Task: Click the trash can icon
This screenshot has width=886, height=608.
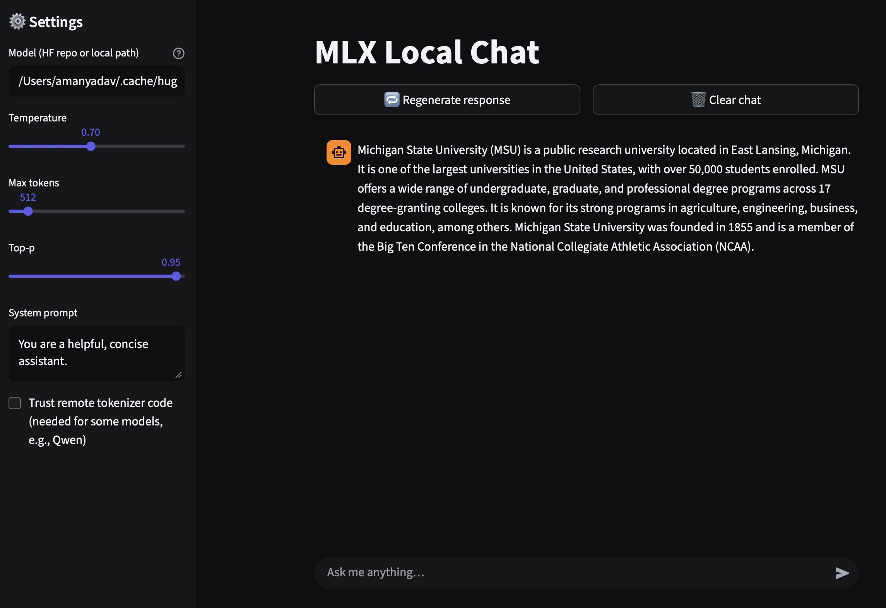Action: (x=698, y=100)
